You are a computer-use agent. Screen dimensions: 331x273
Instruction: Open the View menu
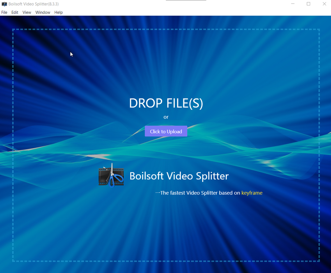click(x=27, y=12)
